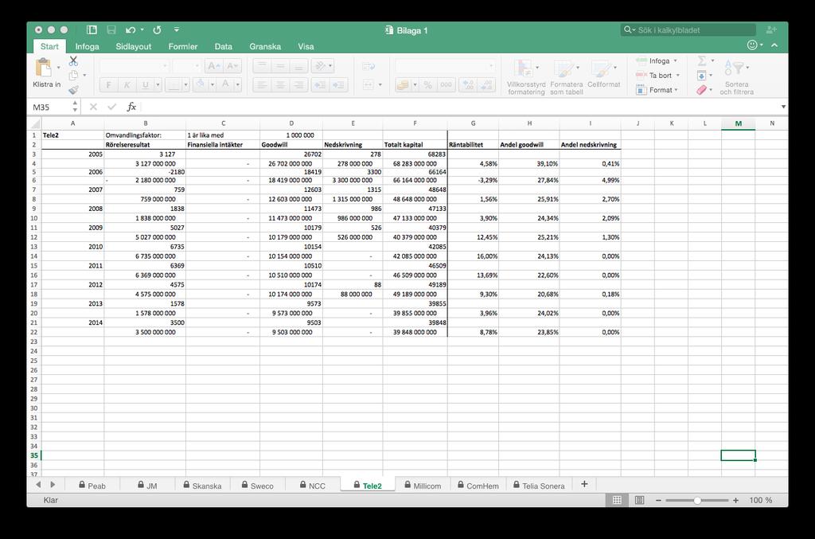Open paste options dropdown arrow
Viewport: 815px width, 539px height.
coord(58,68)
